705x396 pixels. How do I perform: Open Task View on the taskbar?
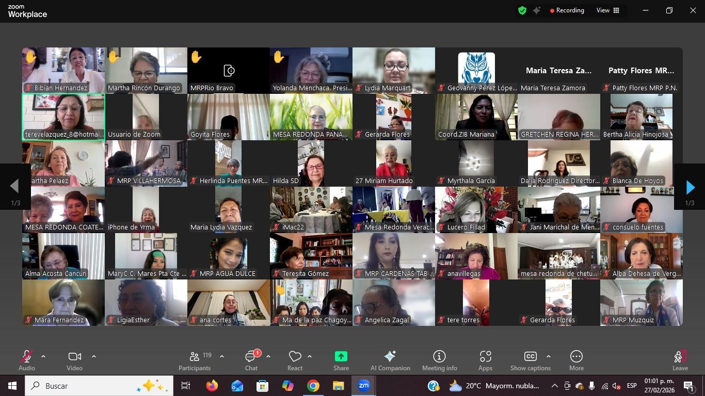click(186, 386)
